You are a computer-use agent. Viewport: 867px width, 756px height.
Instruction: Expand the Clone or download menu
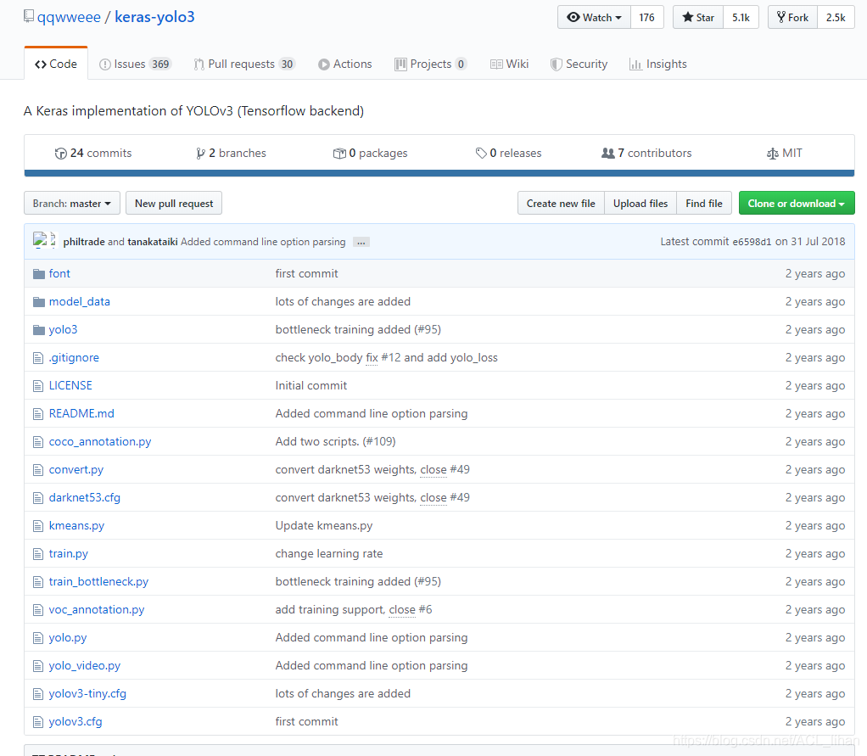(x=797, y=203)
